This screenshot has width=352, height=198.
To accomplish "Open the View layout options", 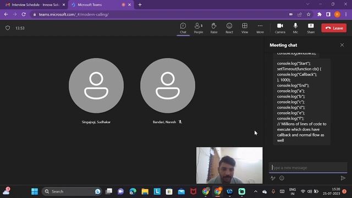I will click(x=245, y=28).
